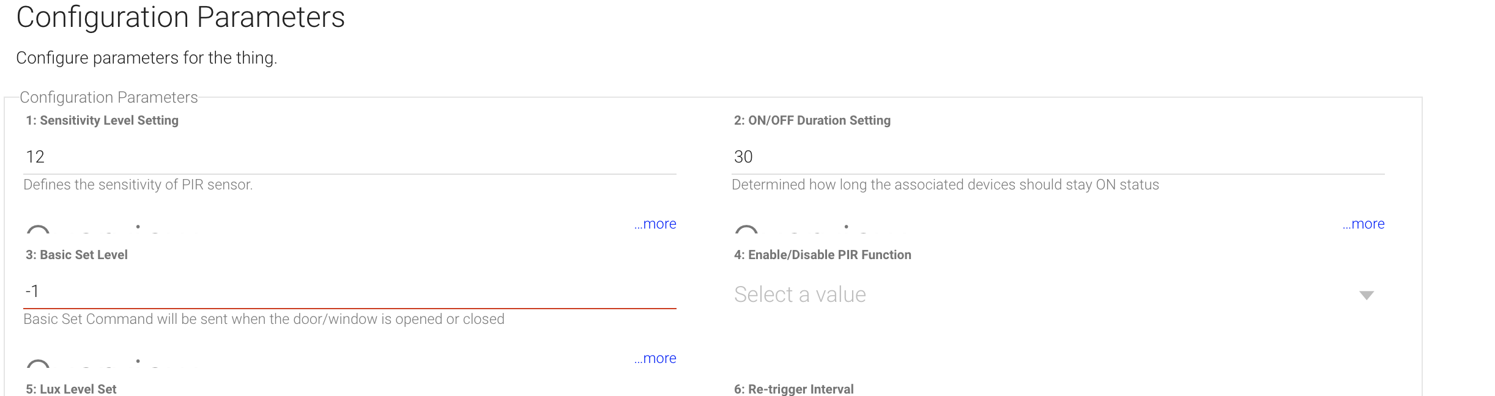
Task: Click the '2: ON/OFF Duration Setting' label
Action: coord(812,120)
